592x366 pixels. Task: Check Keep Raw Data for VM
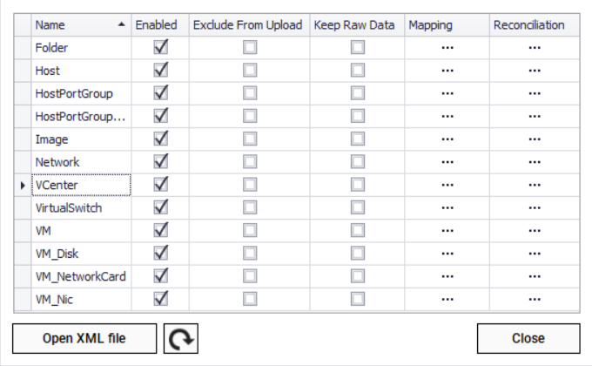pyautogui.click(x=358, y=230)
